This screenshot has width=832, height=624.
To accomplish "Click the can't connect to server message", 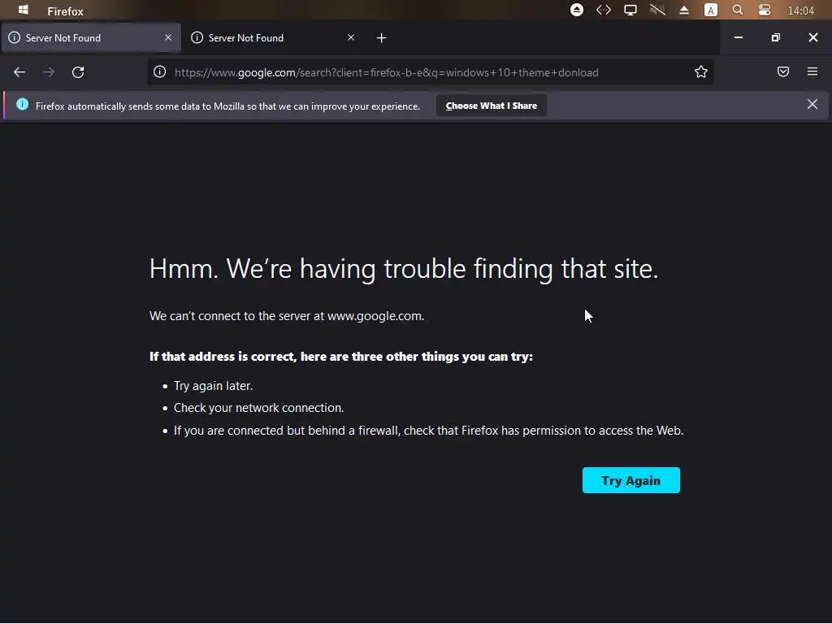I will 287,316.
